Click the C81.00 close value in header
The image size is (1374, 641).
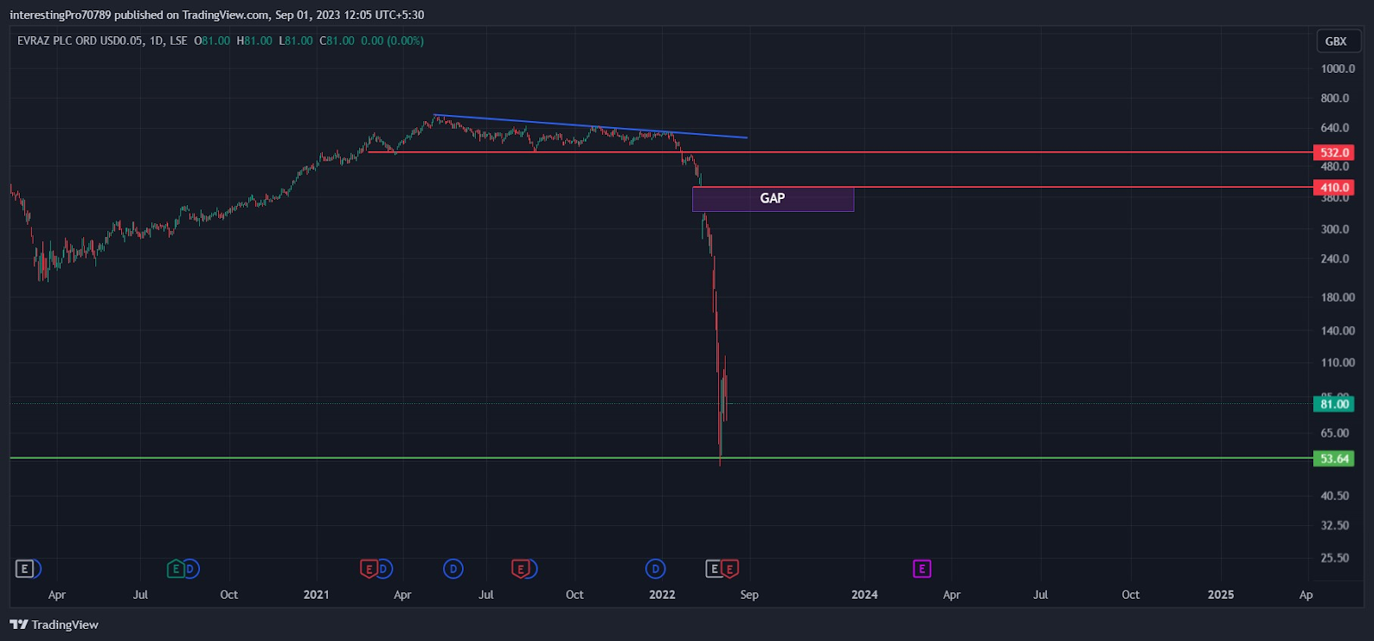click(337, 40)
